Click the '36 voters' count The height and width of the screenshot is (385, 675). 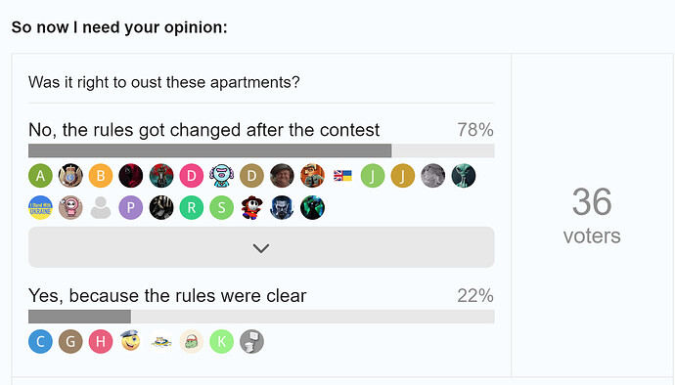click(x=592, y=216)
